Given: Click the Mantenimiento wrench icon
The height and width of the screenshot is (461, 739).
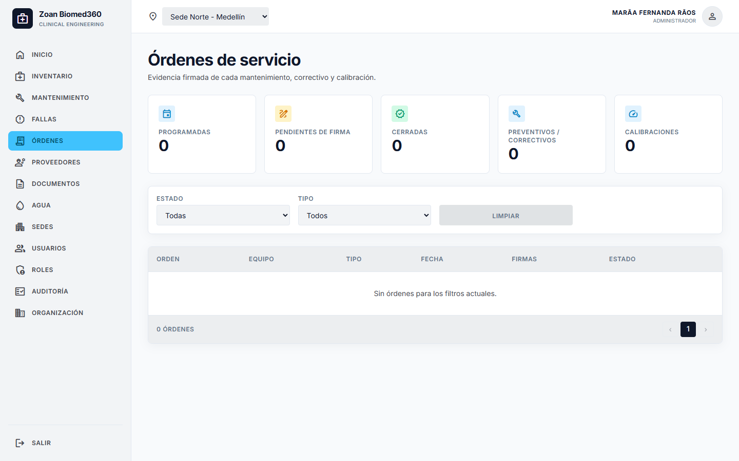Looking at the screenshot, I should 20,98.
